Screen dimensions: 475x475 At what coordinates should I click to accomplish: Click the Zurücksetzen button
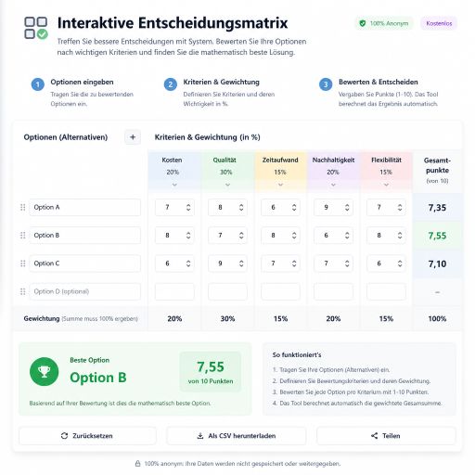point(87,436)
